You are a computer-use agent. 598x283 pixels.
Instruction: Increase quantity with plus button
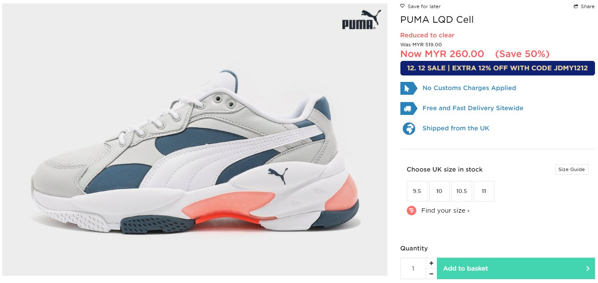click(431, 263)
